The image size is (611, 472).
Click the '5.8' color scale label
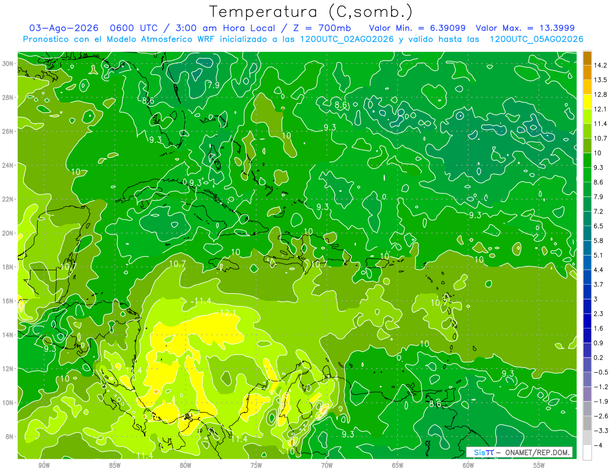(x=598, y=240)
